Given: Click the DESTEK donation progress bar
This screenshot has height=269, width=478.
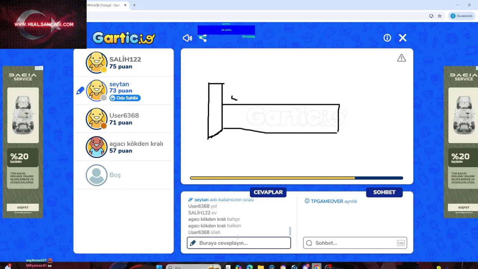Looking at the screenshot, I should pyautogui.click(x=226, y=30).
